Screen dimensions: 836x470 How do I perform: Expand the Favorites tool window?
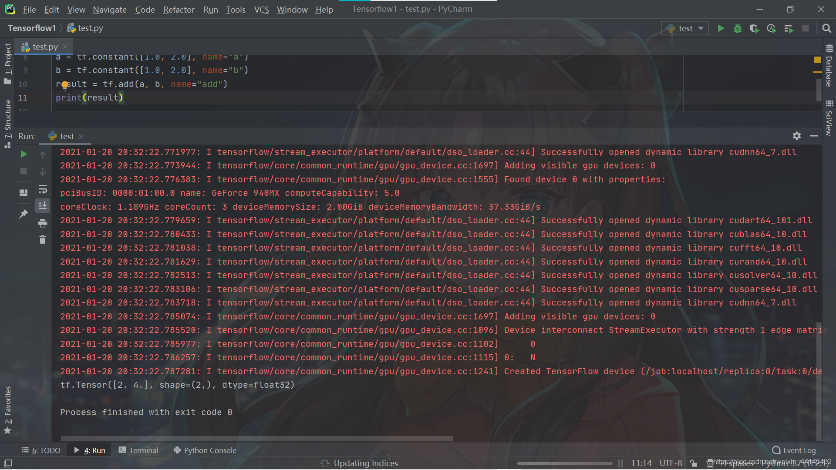coord(7,410)
